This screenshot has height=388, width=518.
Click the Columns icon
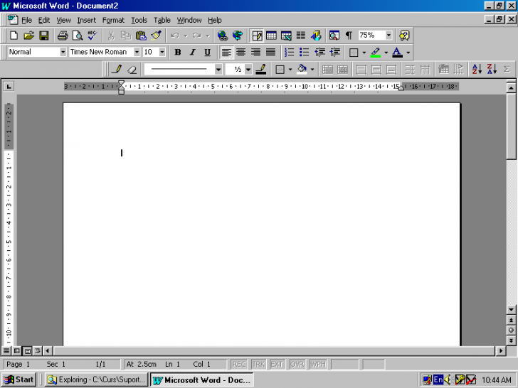300,36
